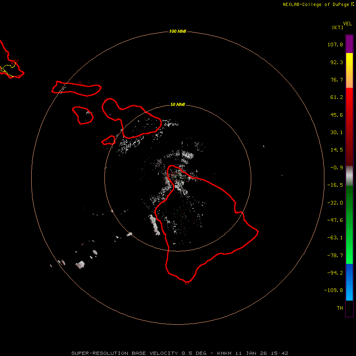The width and height of the screenshot is (356, 356).
Task: Click the -32.0 scale value
Action: (x=335, y=203)
